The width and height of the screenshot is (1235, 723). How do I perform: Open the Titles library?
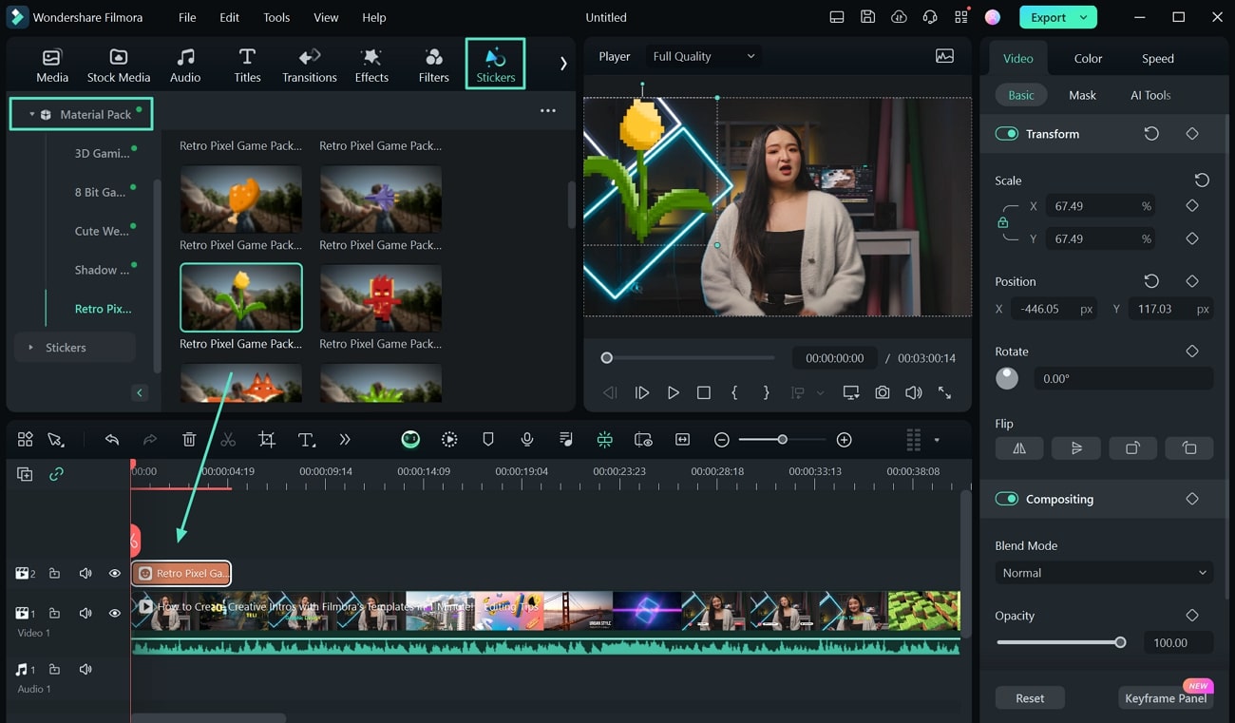pyautogui.click(x=247, y=65)
